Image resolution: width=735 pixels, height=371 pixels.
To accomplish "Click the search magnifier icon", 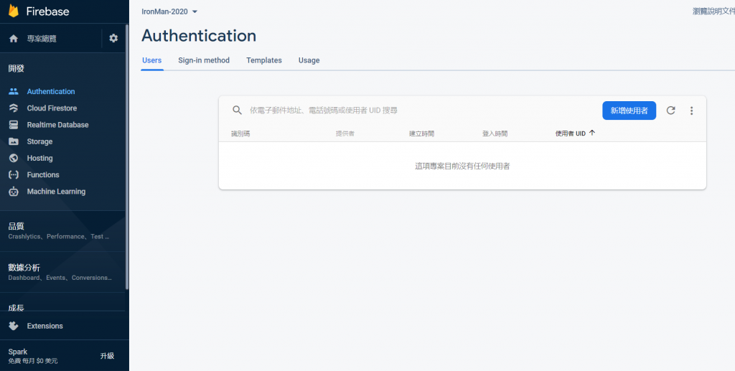I will click(x=237, y=110).
